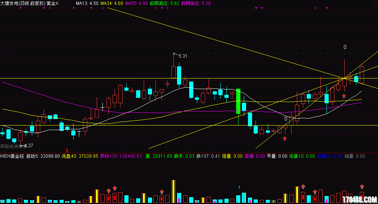Click the 前期高位: 5.82 label
Screen dimensions: 378x204
[x=165, y=3]
